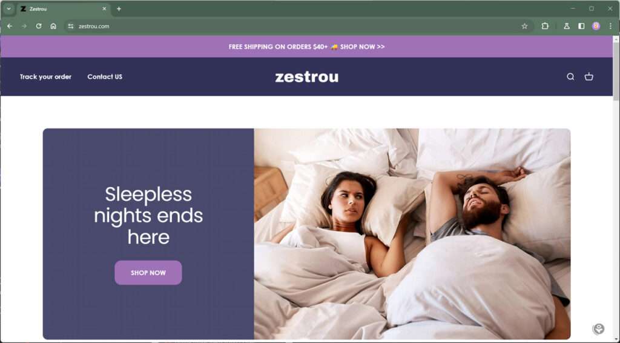Expand the tab search dropdown arrow
The width and height of the screenshot is (620, 343).
tap(8, 8)
